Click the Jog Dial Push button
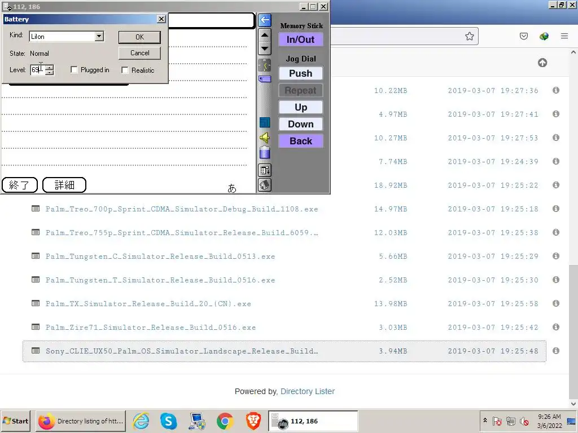The width and height of the screenshot is (578, 433). 300,73
